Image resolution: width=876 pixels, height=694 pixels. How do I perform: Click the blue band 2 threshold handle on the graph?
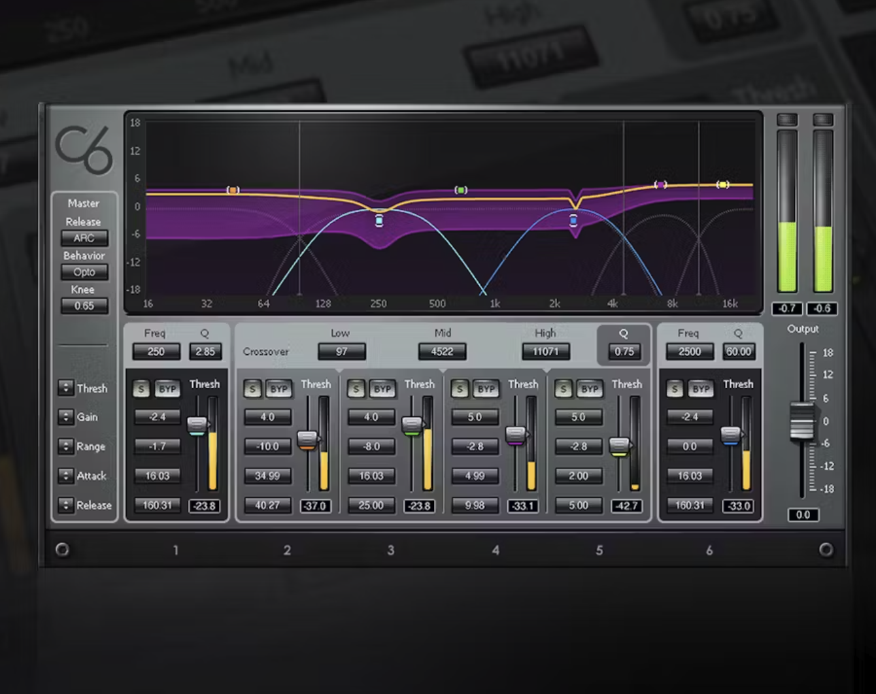[379, 221]
